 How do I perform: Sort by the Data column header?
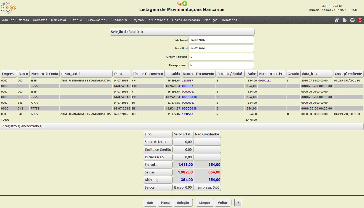[x=122, y=74]
